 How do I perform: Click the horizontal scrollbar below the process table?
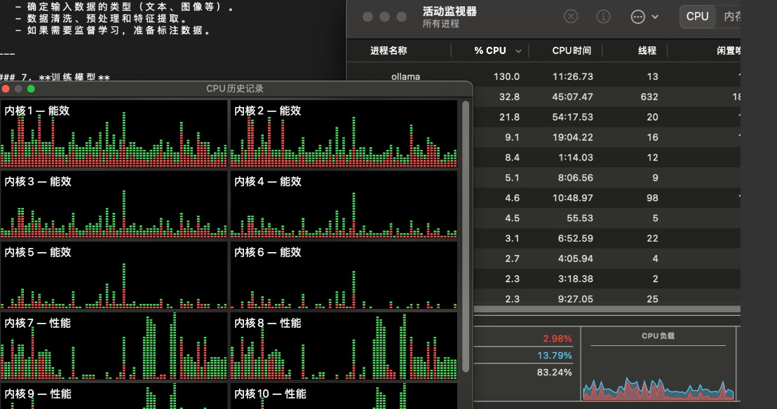pos(607,309)
